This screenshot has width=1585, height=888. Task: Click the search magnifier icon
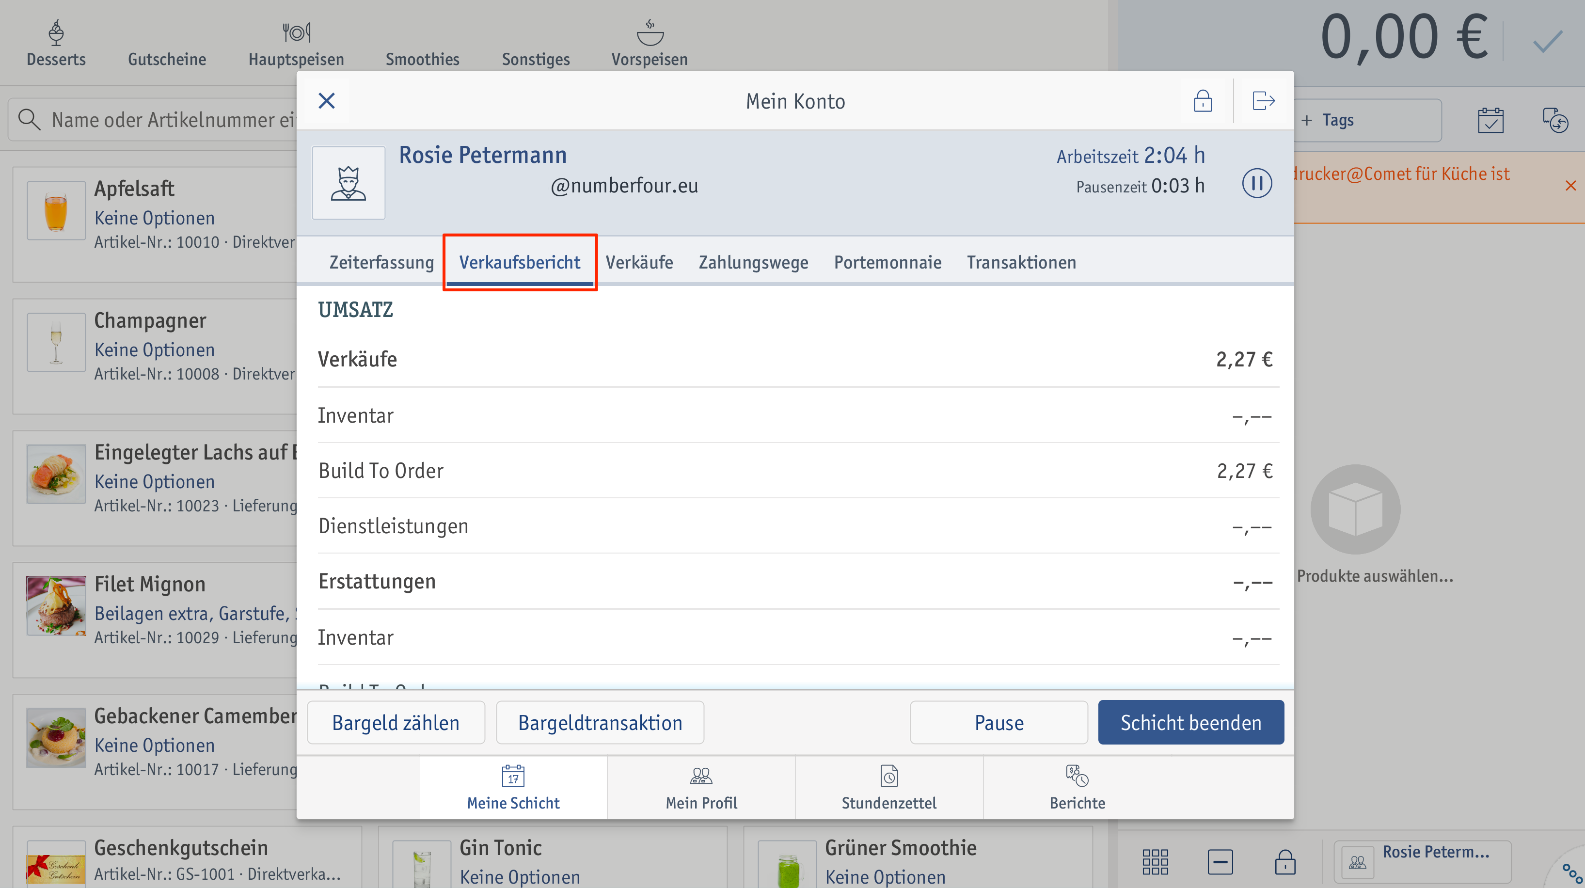pos(29,119)
